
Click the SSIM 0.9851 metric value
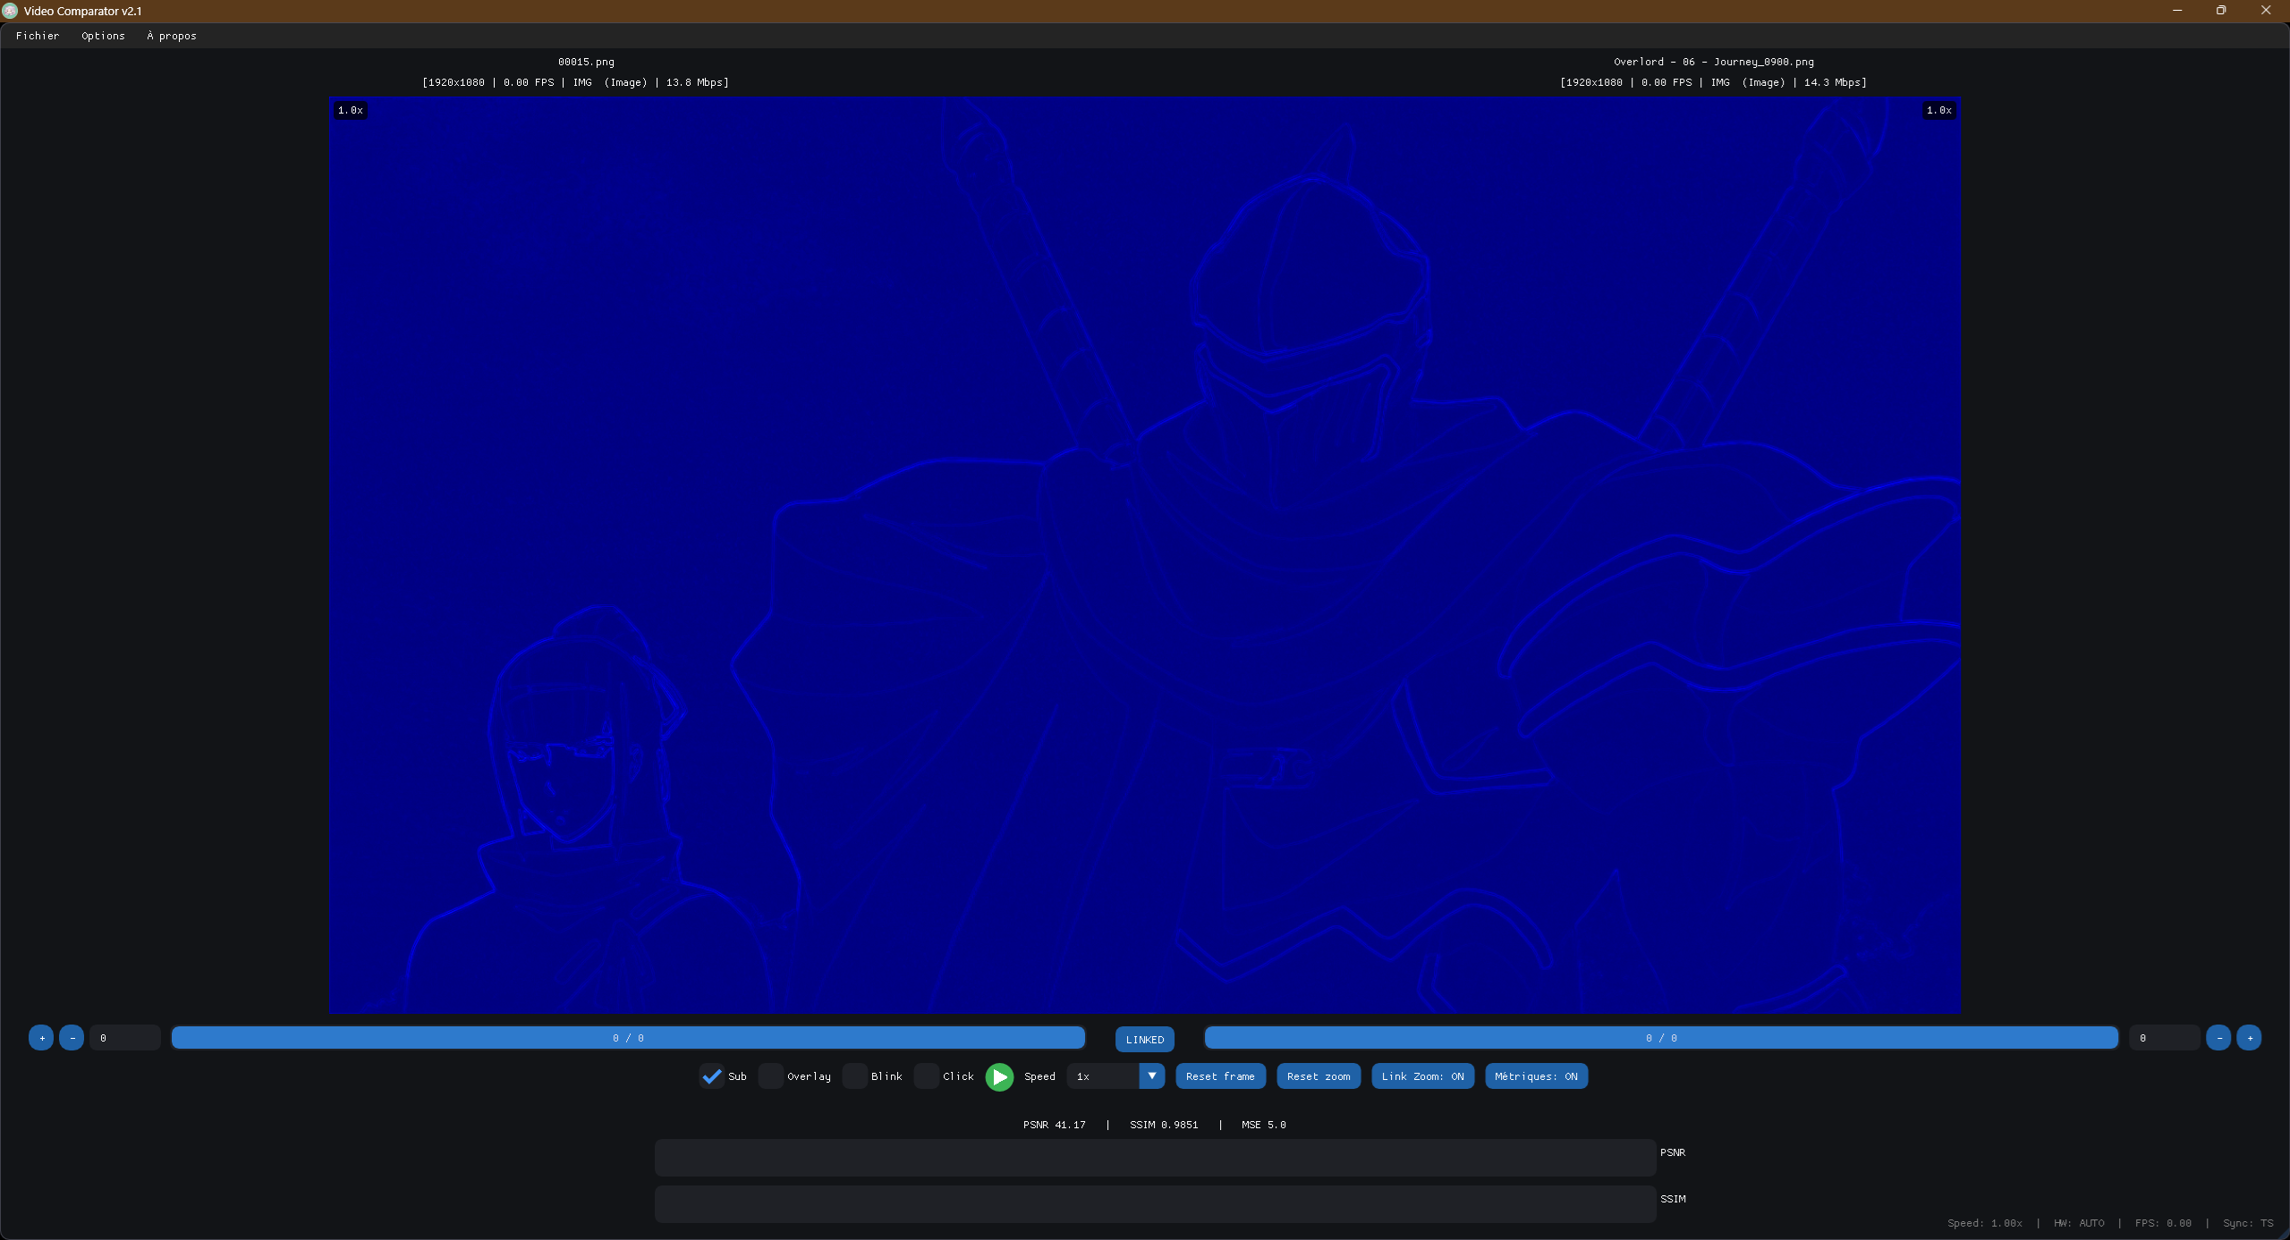pos(1164,1125)
